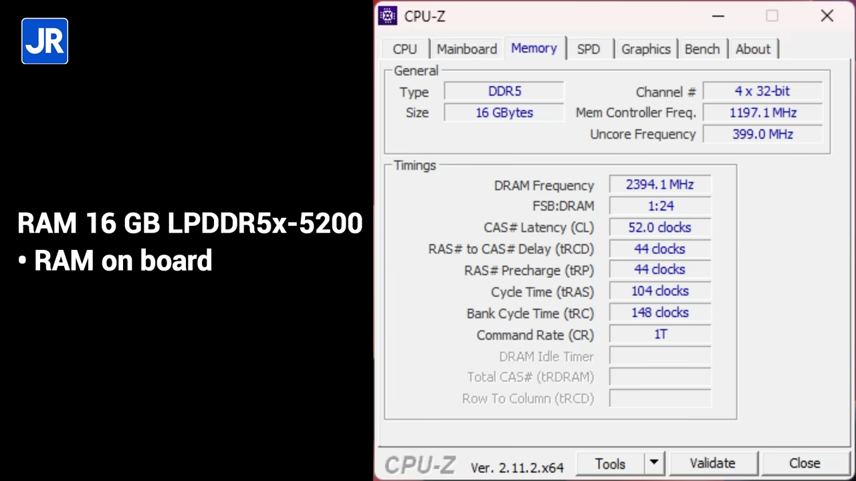Switch to the SPD tab
856x481 pixels.
pos(588,49)
